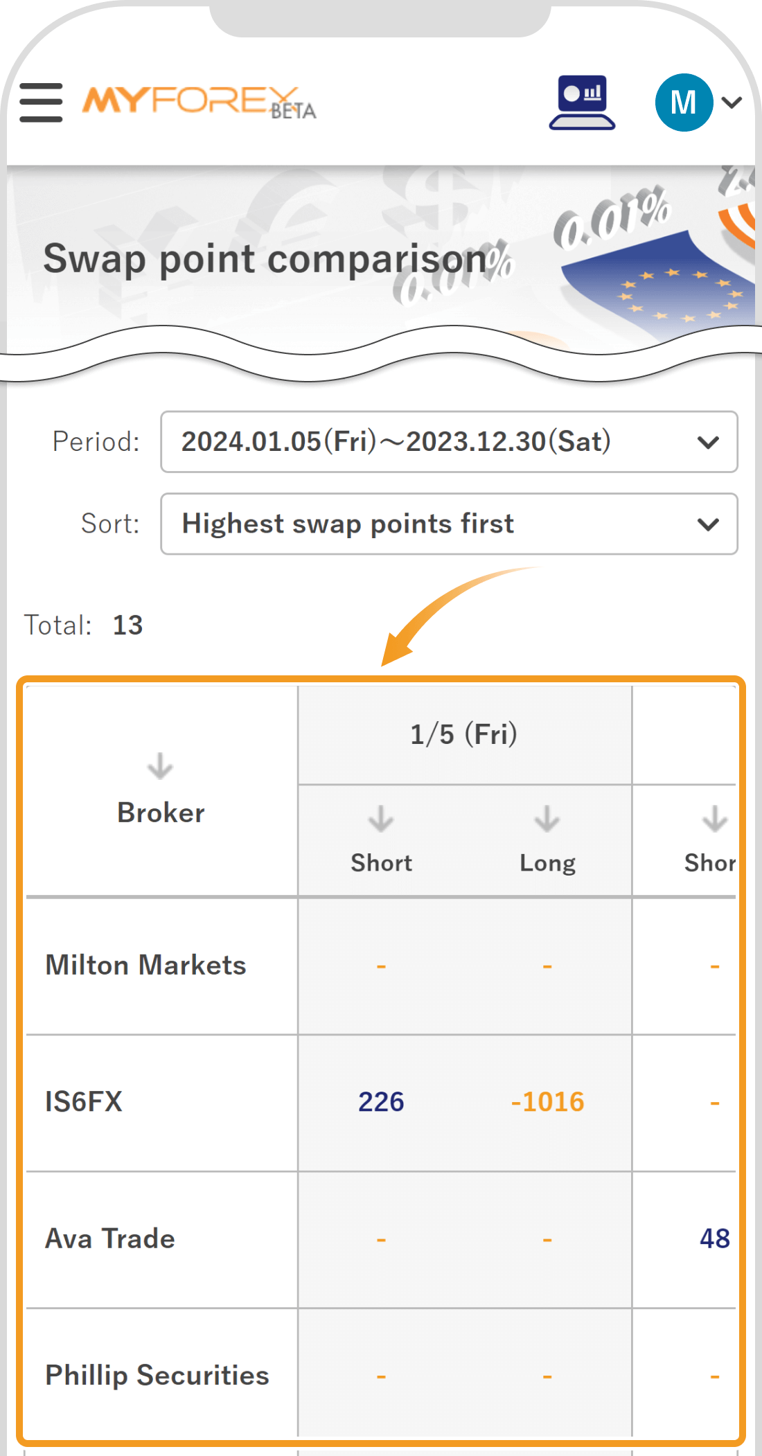Image resolution: width=762 pixels, height=1456 pixels.
Task: Open the Period date range dropdown
Action: pyautogui.click(x=449, y=442)
